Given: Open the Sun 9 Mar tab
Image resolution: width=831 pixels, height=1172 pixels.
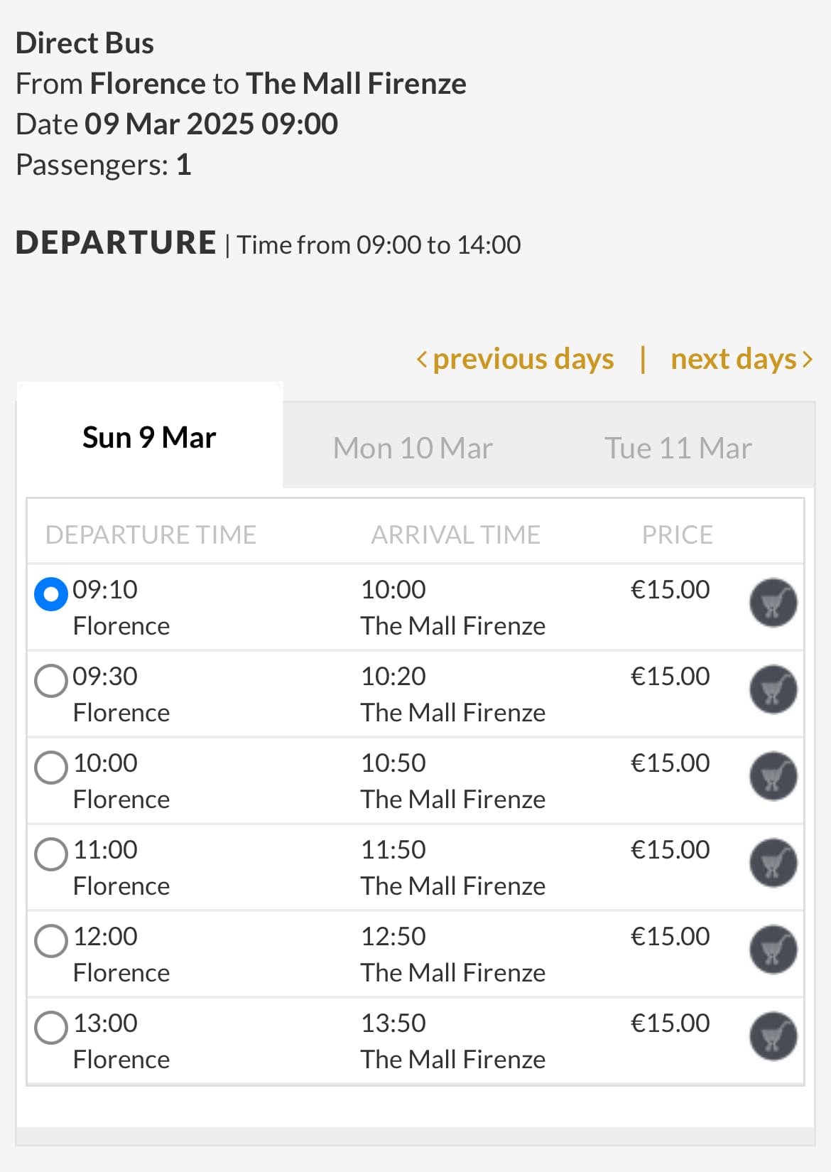Looking at the screenshot, I should [x=149, y=437].
